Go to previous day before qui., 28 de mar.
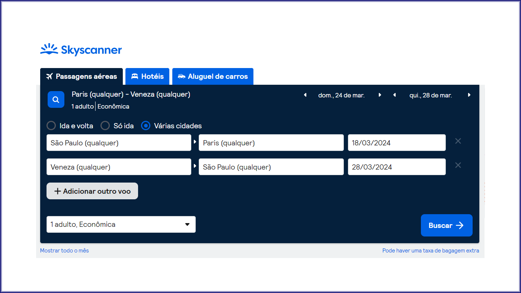521x293 pixels. [394, 95]
